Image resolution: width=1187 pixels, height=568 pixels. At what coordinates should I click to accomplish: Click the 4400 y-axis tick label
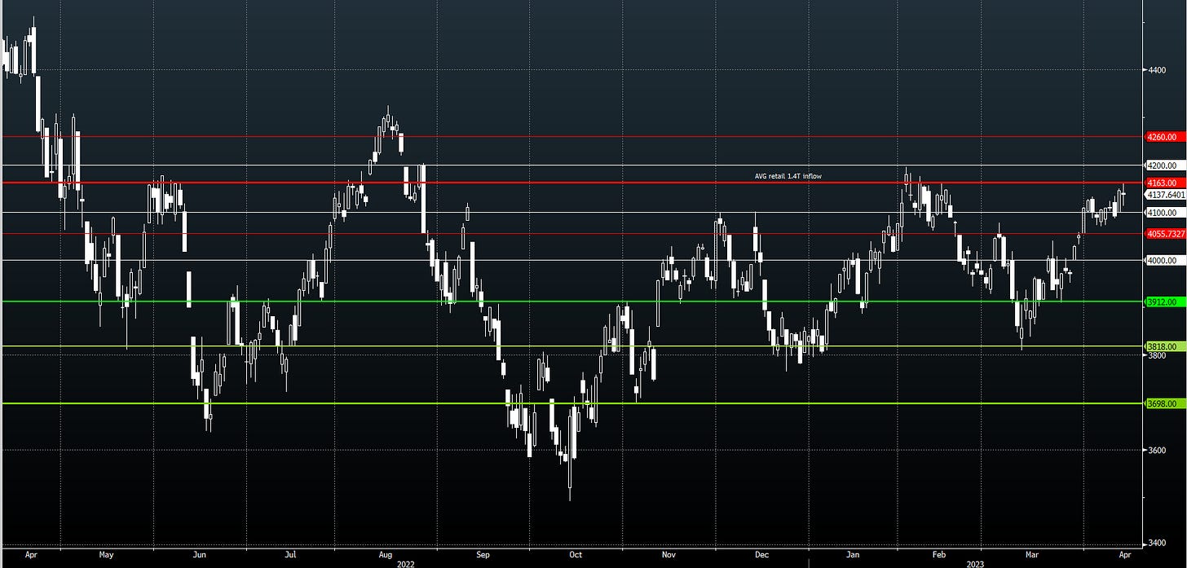click(x=1158, y=70)
